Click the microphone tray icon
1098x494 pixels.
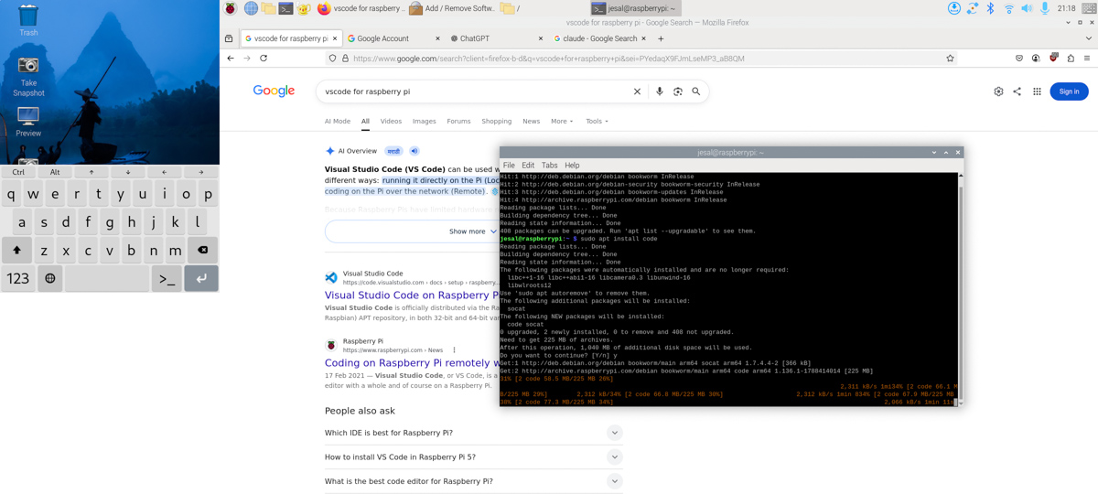point(1044,8)
